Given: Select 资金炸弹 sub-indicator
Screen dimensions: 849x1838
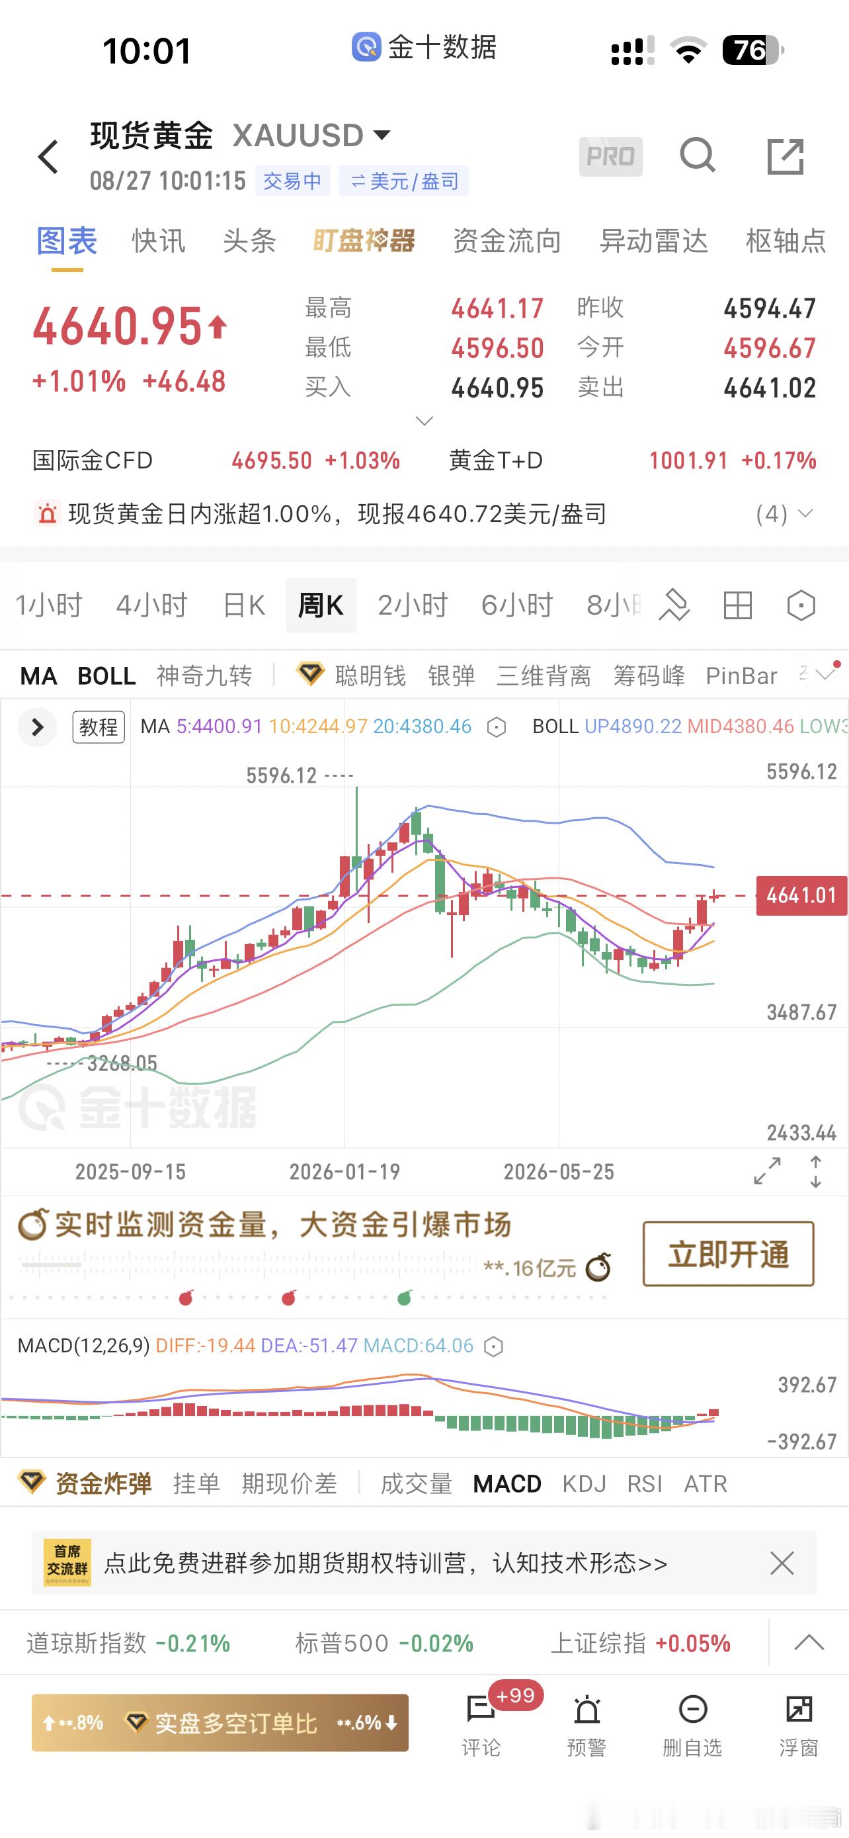Looking at the screenshot, I should click(x=103, y=1483).
